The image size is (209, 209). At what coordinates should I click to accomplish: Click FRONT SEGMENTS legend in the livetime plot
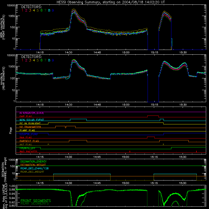click(36, 201)
